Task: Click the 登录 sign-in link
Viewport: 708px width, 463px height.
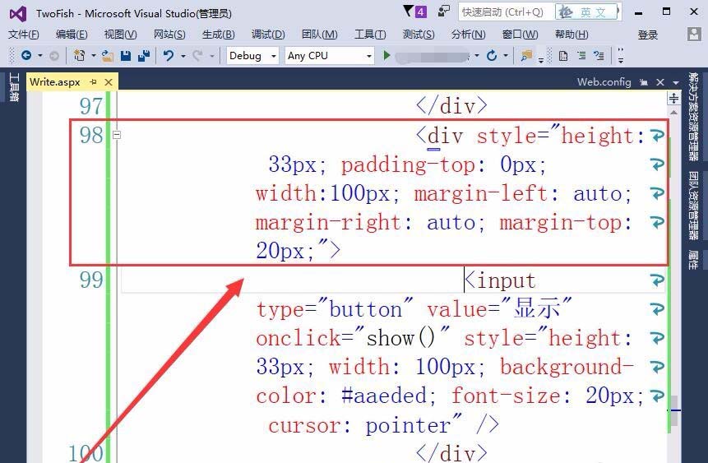Action: point(647,35)
